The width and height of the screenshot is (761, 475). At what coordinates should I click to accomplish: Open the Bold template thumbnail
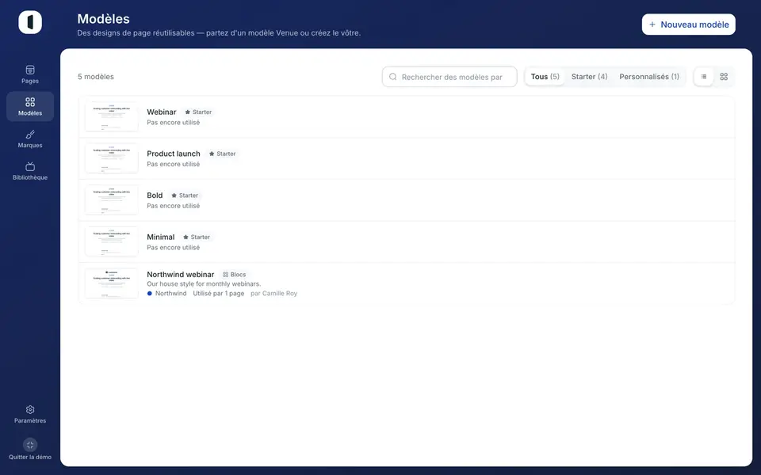click(112, 200)
